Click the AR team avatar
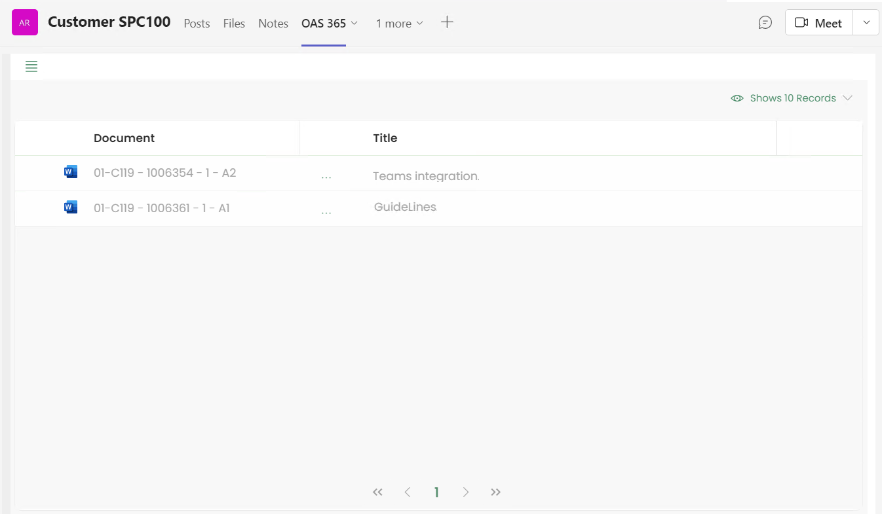This screenshot has height=514, width=882. pos(25,23)
